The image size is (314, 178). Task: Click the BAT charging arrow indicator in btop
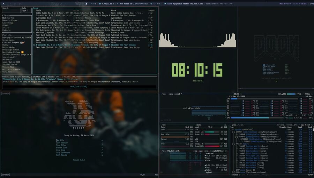click(282, 94)
